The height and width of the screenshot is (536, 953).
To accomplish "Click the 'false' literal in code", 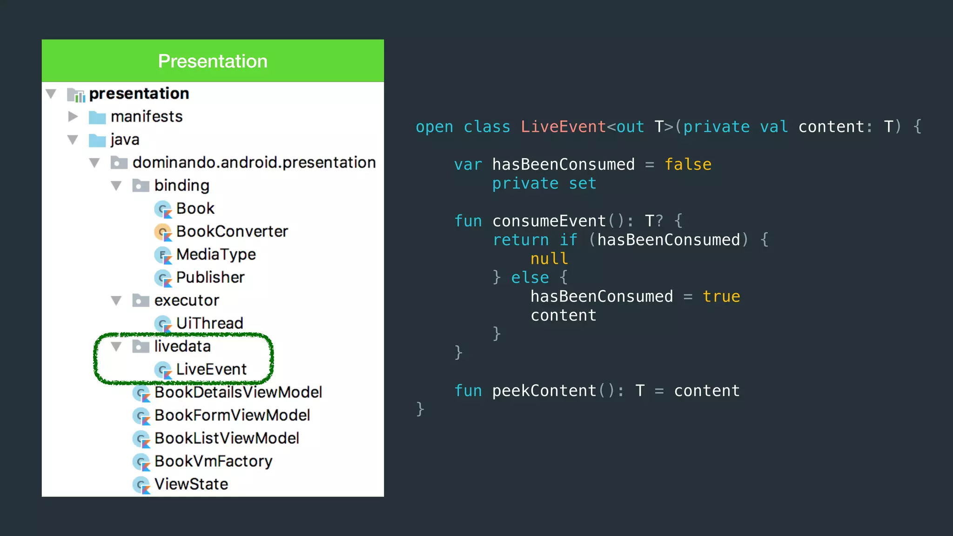I will [x=688, y=165].
